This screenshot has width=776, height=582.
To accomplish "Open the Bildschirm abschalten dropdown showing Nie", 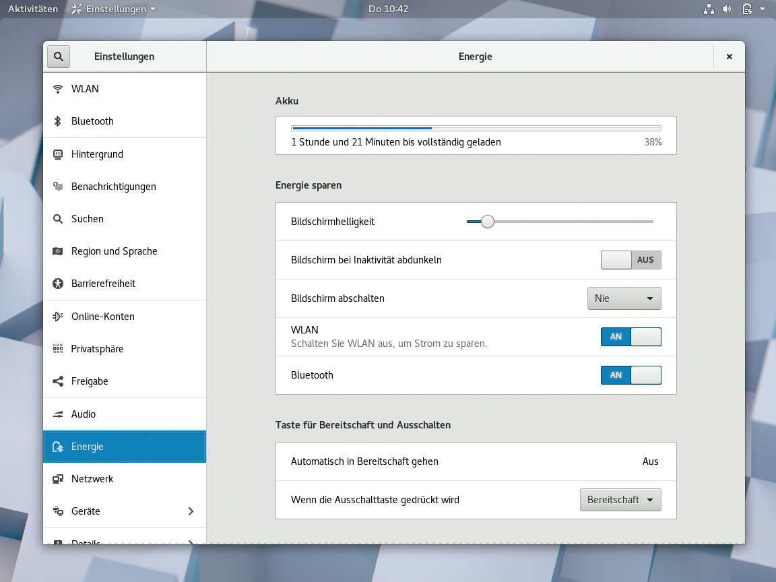I will [624, 298].
